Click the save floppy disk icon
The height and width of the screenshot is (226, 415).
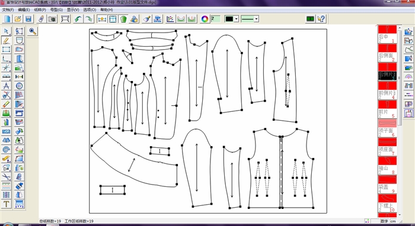click(28, 19)
